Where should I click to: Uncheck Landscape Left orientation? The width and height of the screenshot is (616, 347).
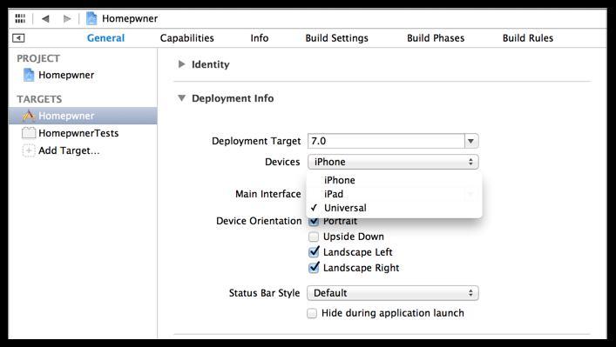pos(314,251)
